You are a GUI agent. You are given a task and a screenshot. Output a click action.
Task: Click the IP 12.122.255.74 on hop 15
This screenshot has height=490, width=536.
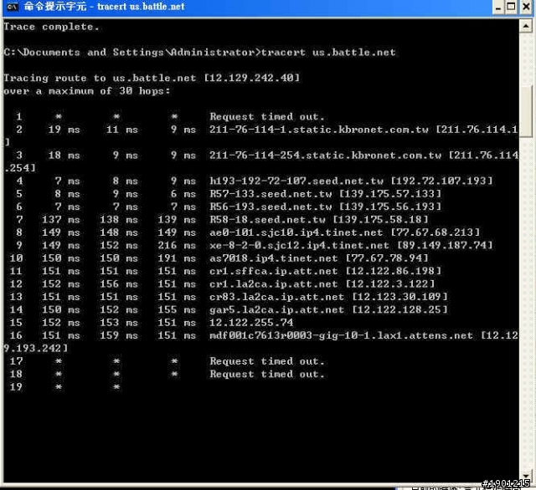click(x=251, y=323)
